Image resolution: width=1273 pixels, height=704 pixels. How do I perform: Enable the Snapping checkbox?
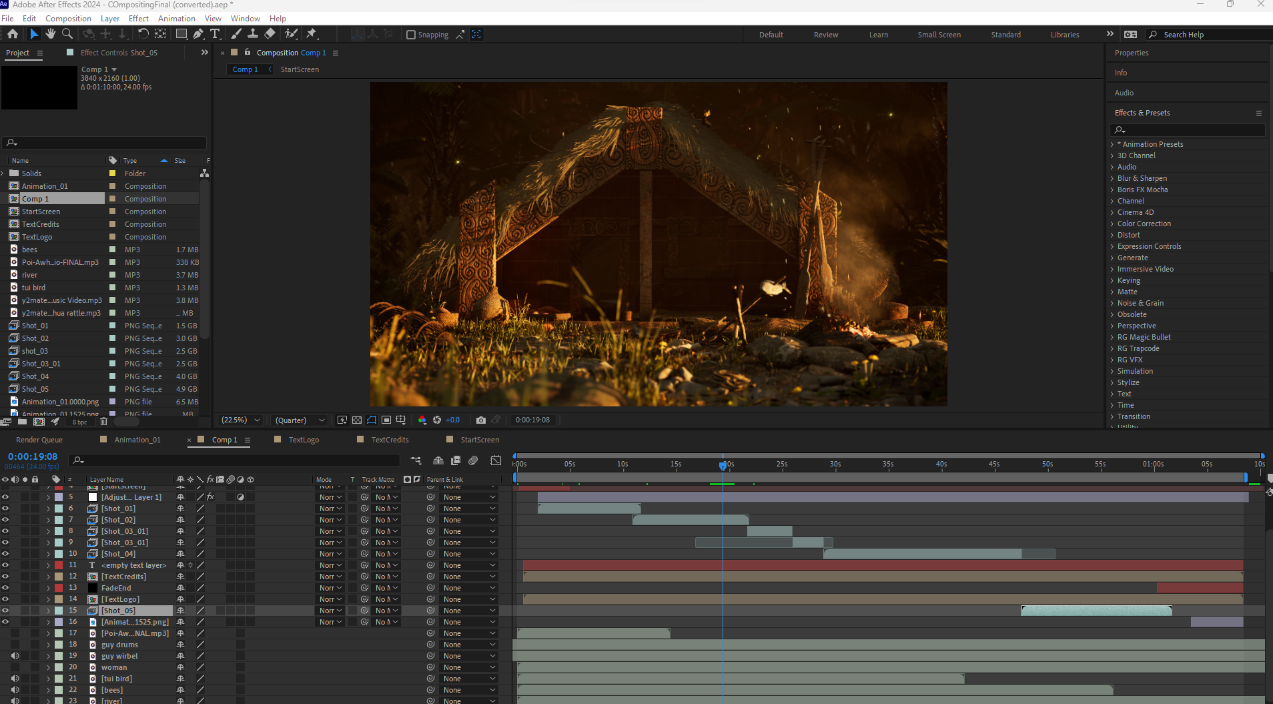411,35
